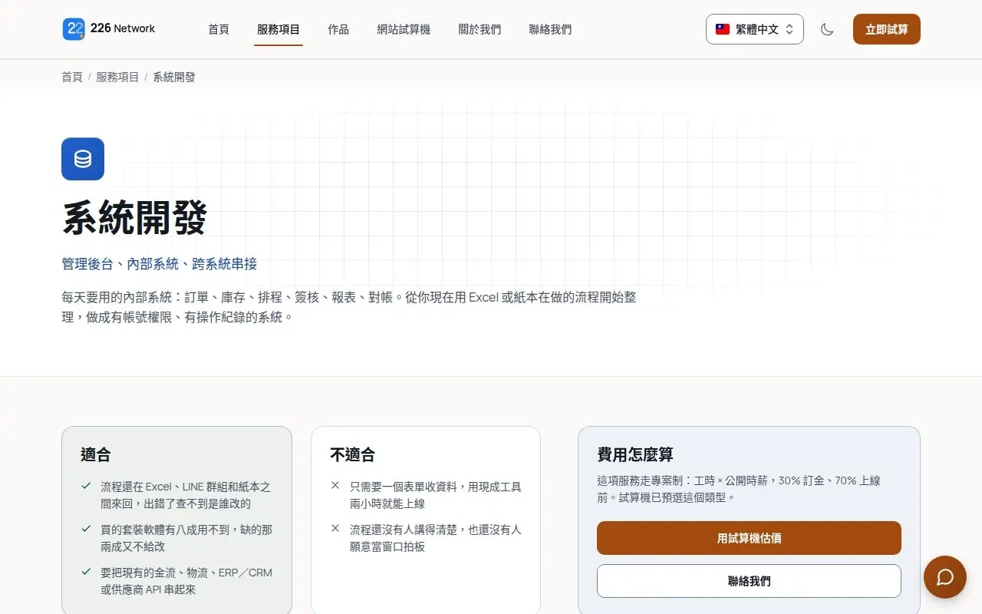
Task: Click the blue database icon above 系統開發
Action: tap(83, 159)
